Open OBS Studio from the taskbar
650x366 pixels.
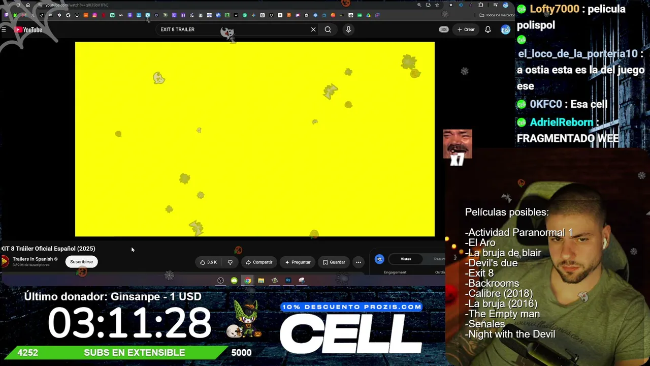220,281
